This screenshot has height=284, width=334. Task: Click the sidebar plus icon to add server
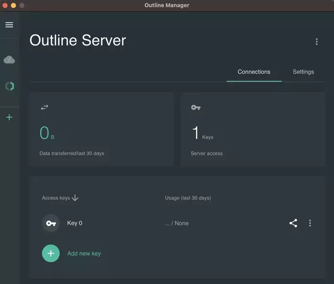[x=9, y=117]
